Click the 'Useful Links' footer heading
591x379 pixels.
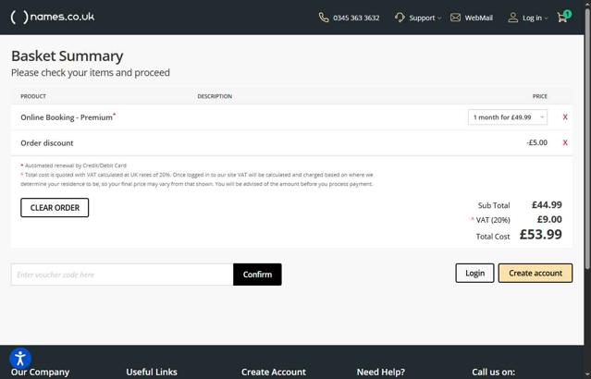(x=152, y=373)
